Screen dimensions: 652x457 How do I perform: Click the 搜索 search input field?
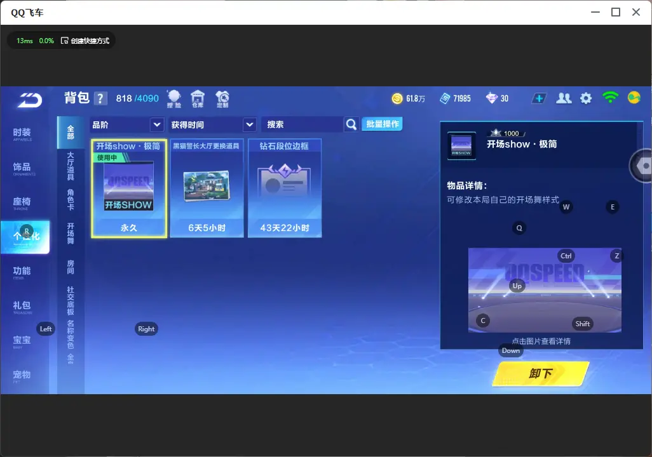click(302, 124)
